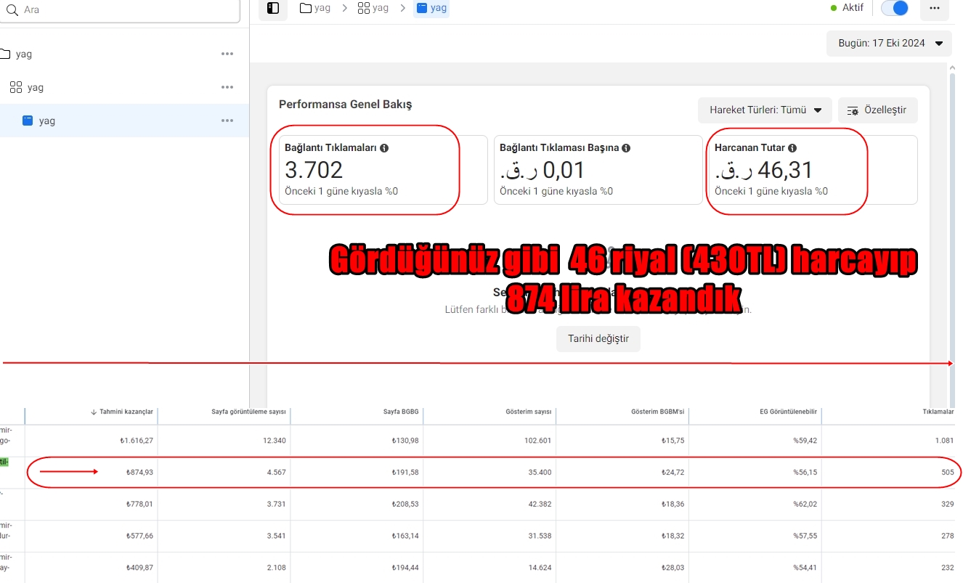This screenshot has height=583, width=963.
Task: Click the green Aktif status dot
Action: (834, 8)
